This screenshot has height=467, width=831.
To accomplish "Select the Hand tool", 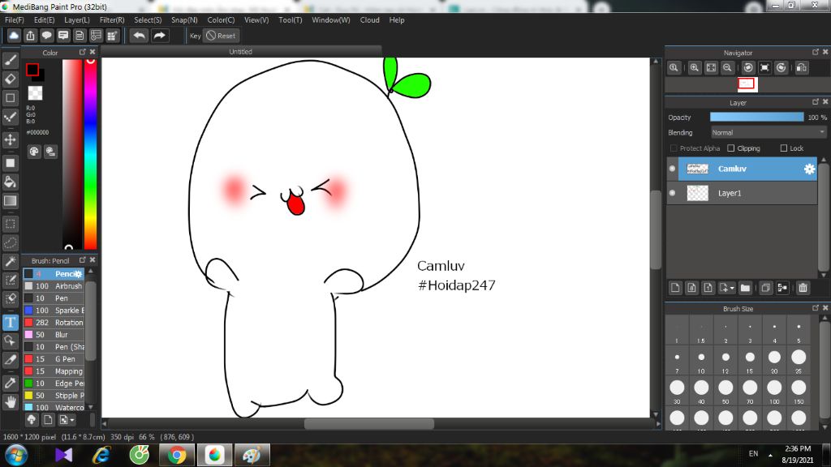I will tap(10, 402).
